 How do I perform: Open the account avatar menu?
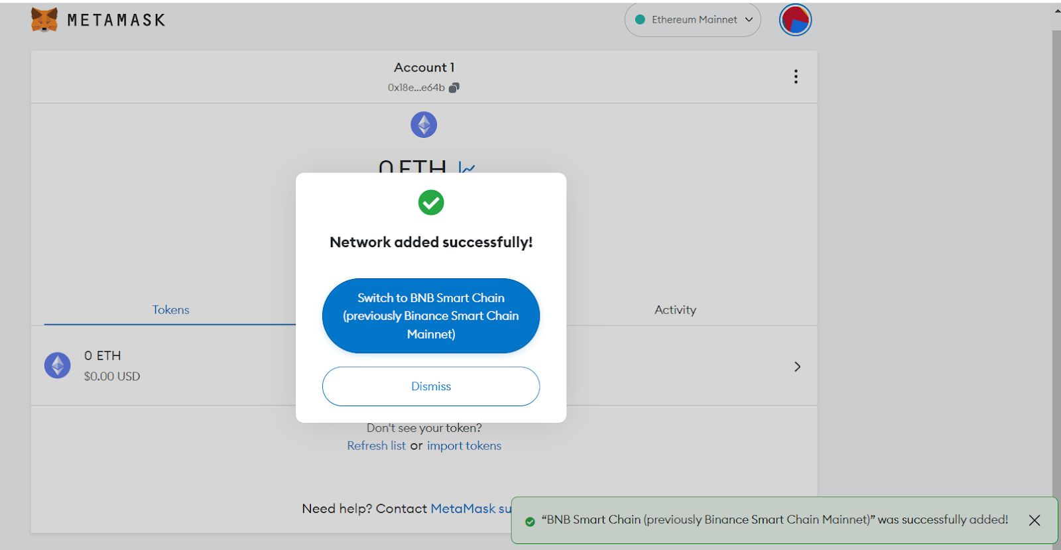[x=795, y=20]
